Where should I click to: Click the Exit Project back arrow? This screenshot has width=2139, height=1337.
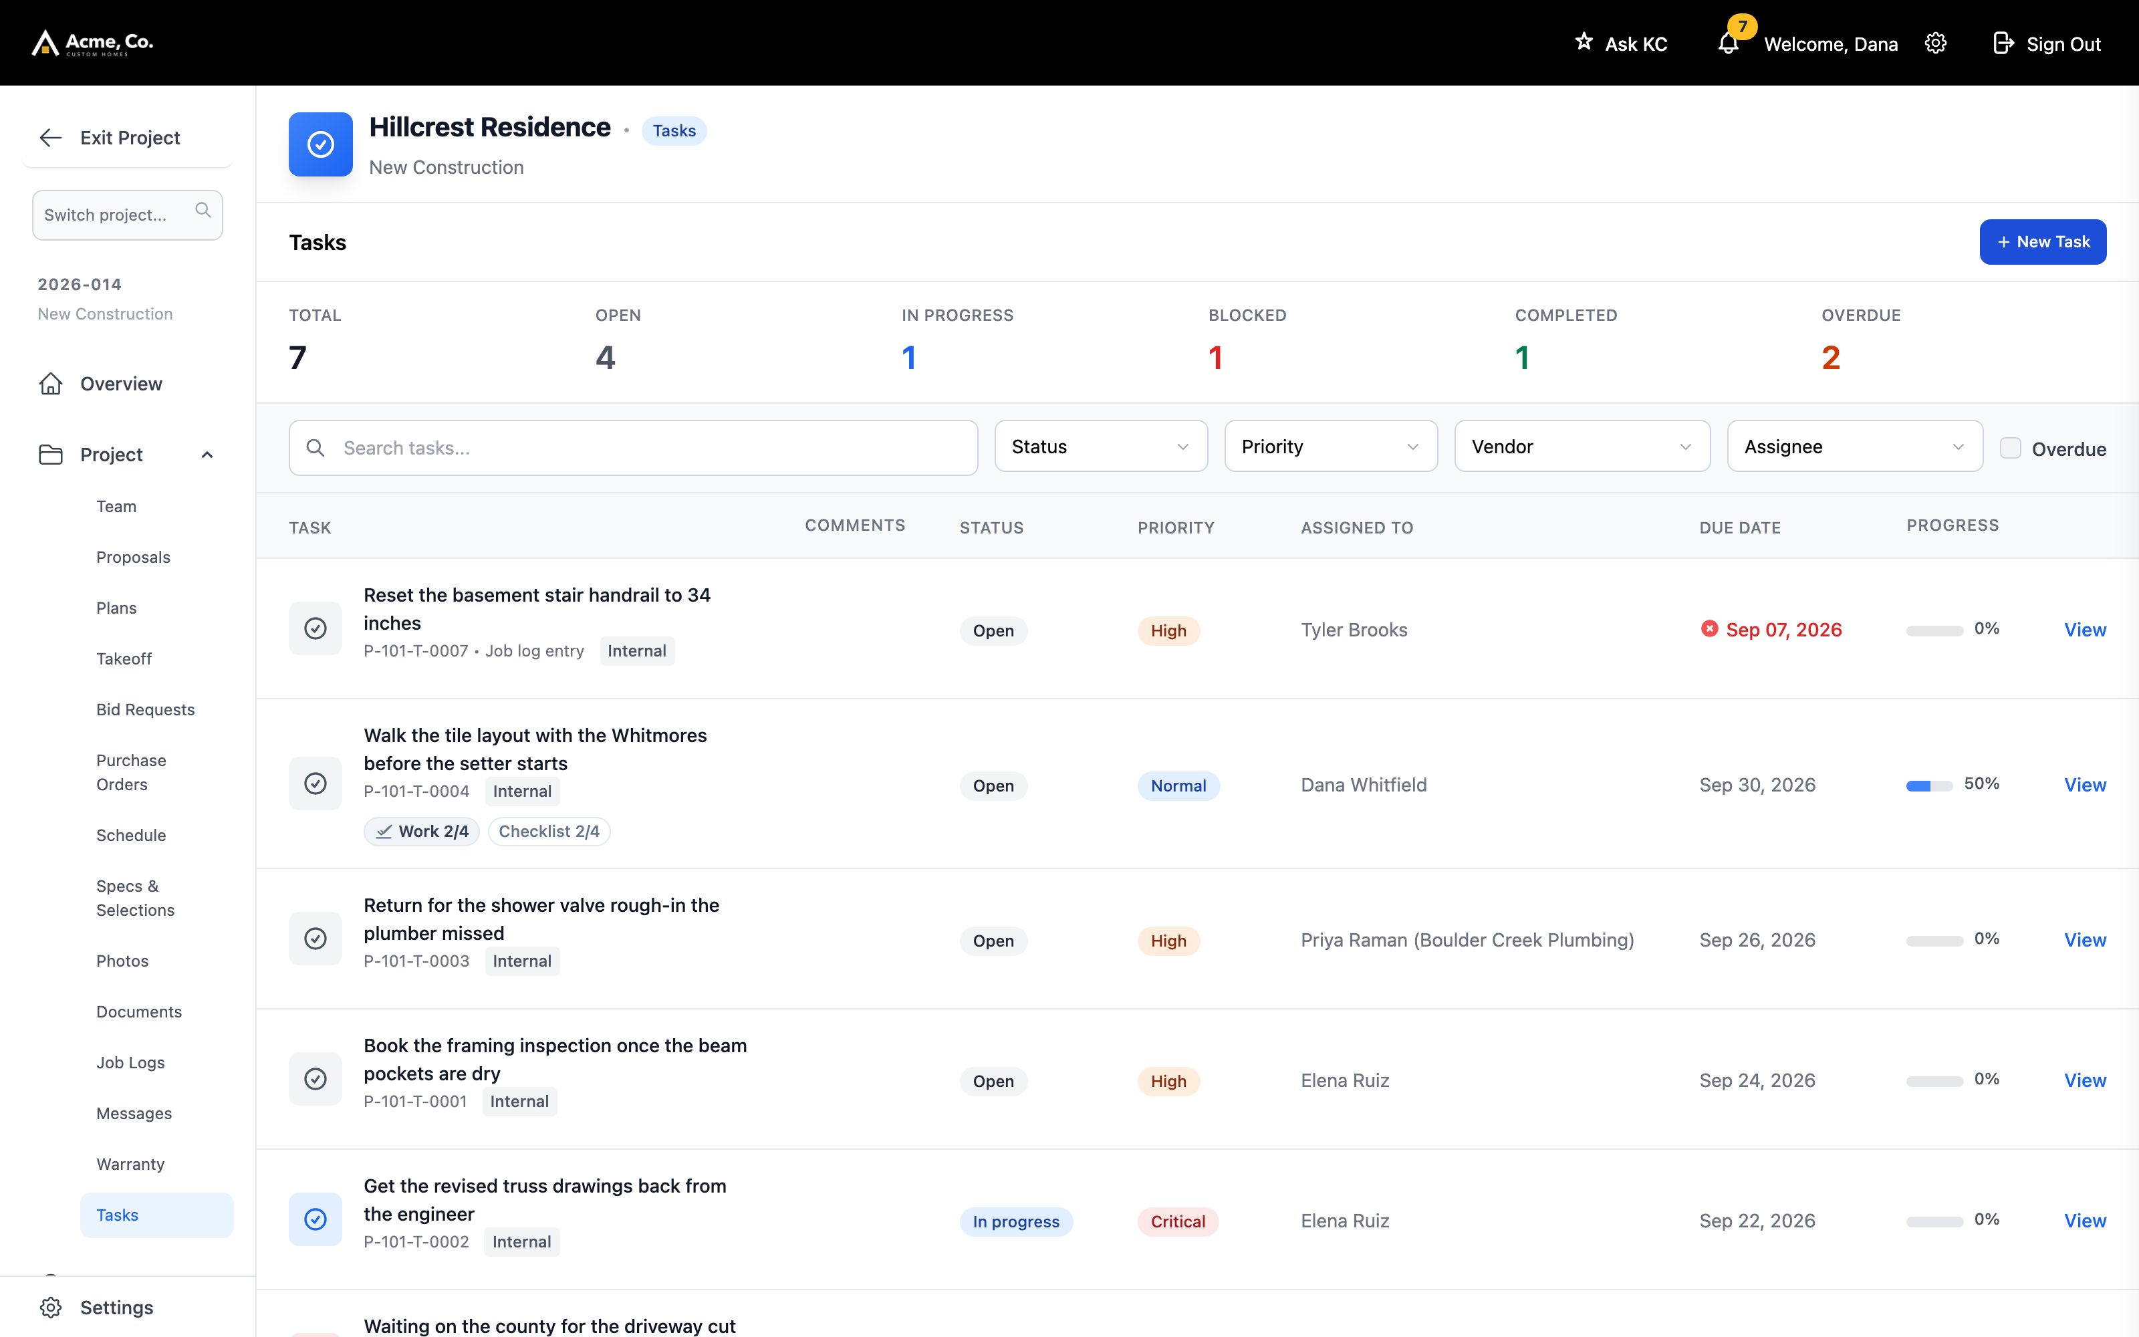50,138
